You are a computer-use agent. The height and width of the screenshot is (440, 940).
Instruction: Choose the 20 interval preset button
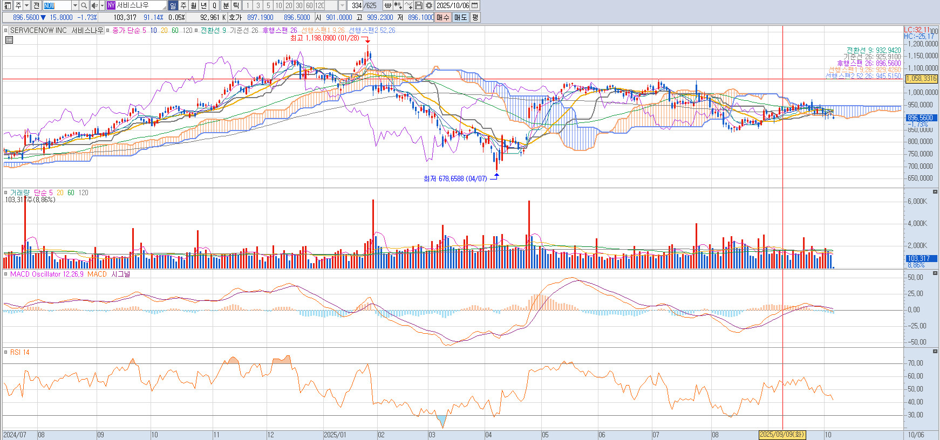point(289,5)
